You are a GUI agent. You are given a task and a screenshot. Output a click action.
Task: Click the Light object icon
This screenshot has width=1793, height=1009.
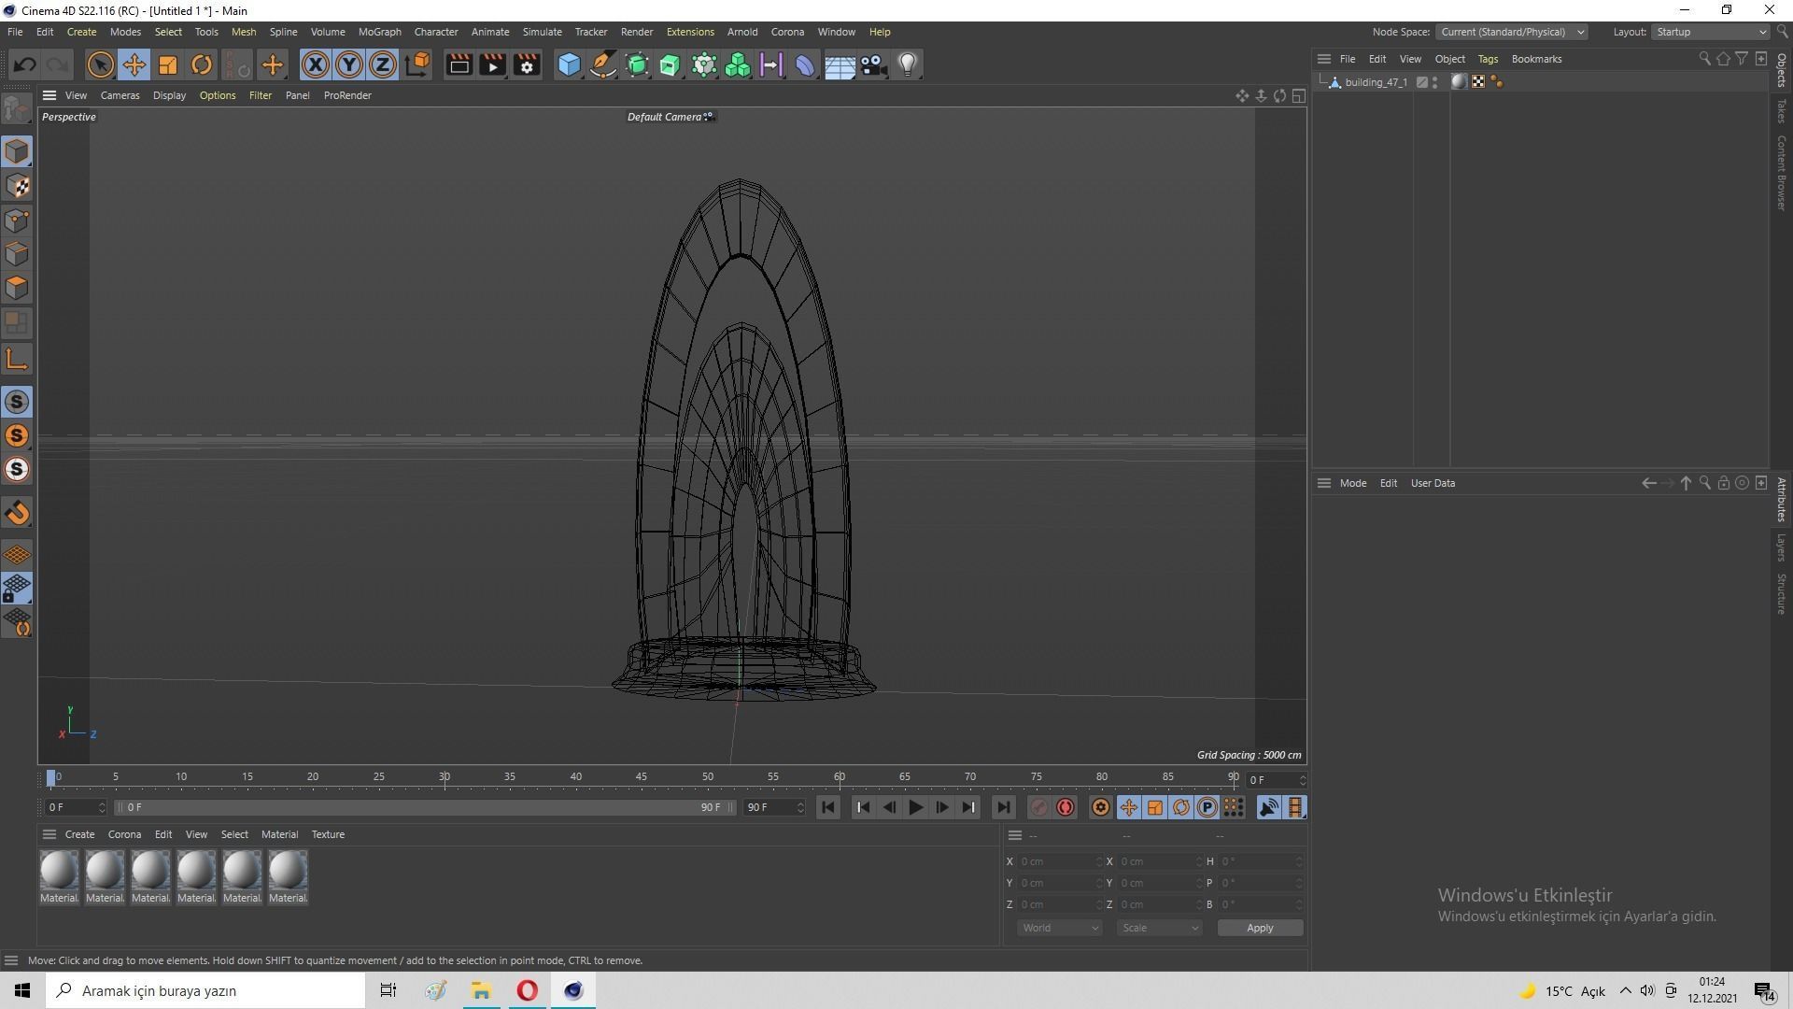click(907, 64)
